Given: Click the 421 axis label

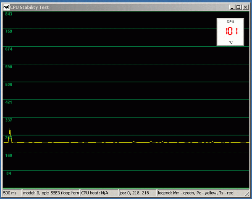Looking at the screenshot, I should [x=8, y=102].
